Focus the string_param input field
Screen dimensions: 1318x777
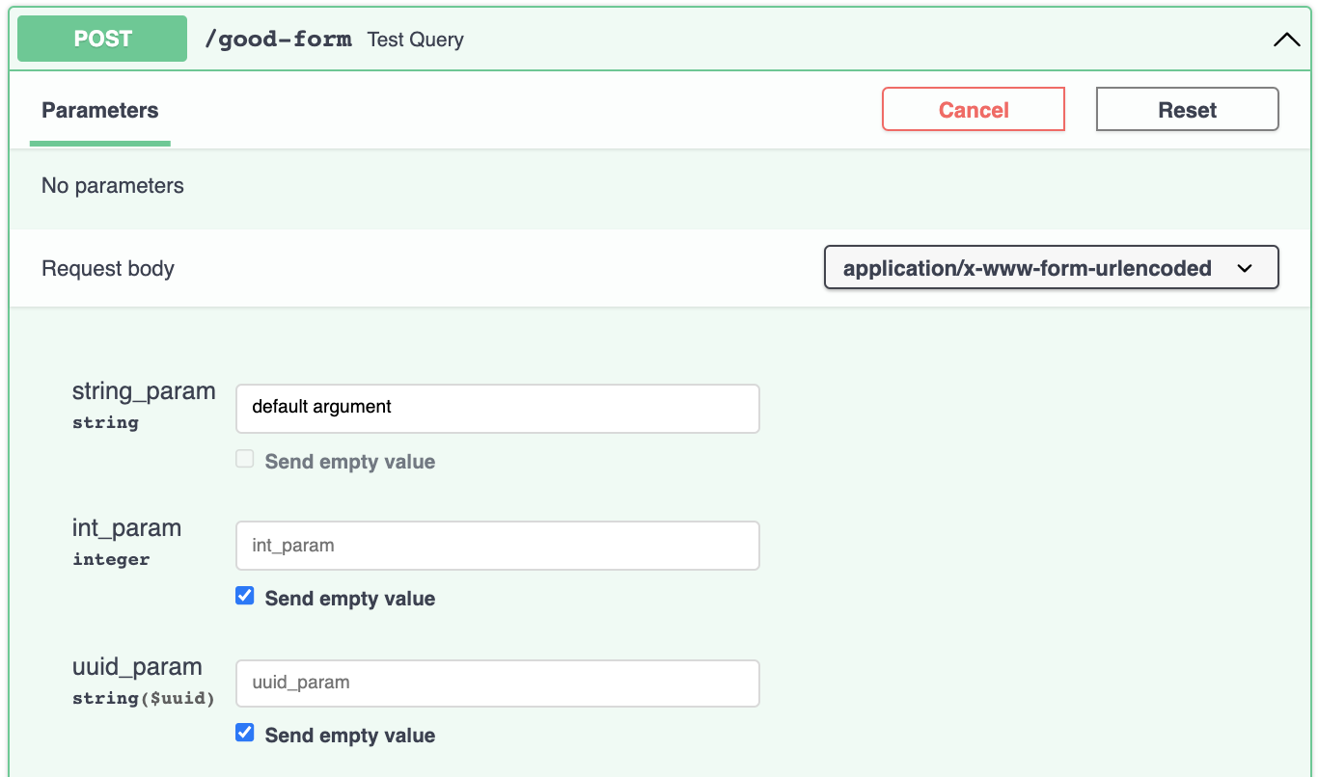(x=498, y=408)
